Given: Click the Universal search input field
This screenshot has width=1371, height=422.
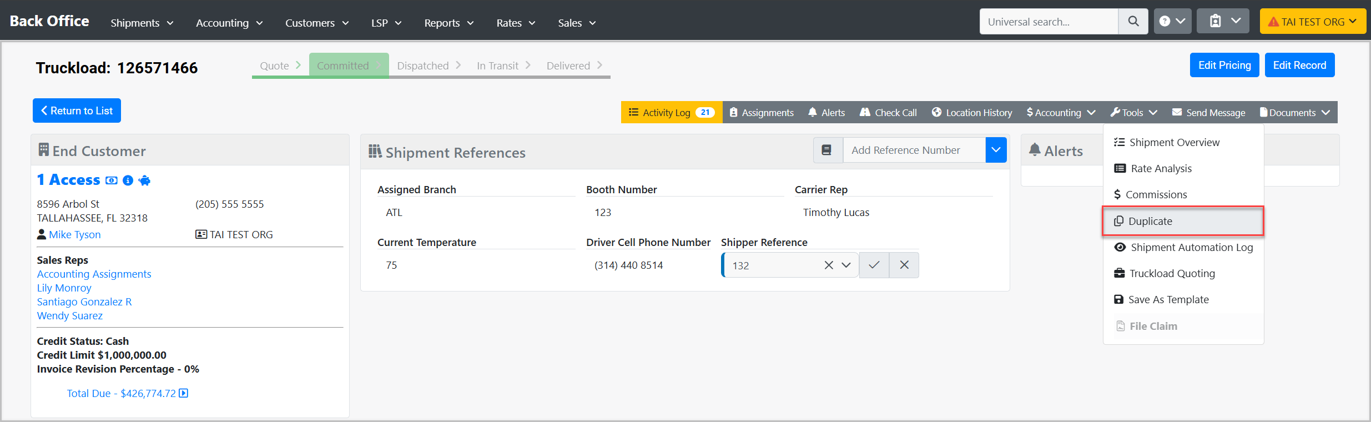Looking at the screenshot, I should click(1048, 22).
